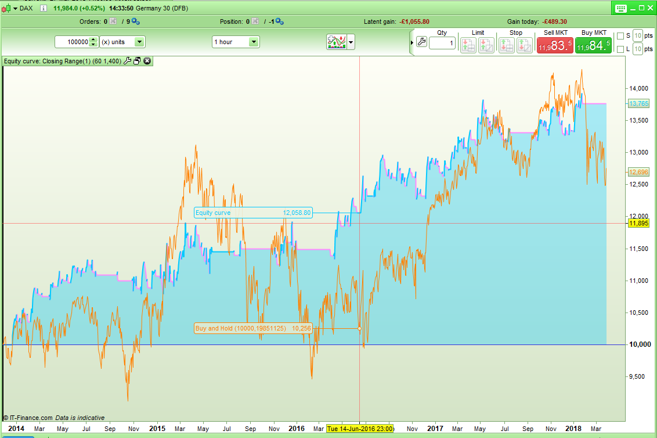Click the 10,000 baseline price label
Image resolution: width=657 pixels, height=438 pixels.
[640, 344]
